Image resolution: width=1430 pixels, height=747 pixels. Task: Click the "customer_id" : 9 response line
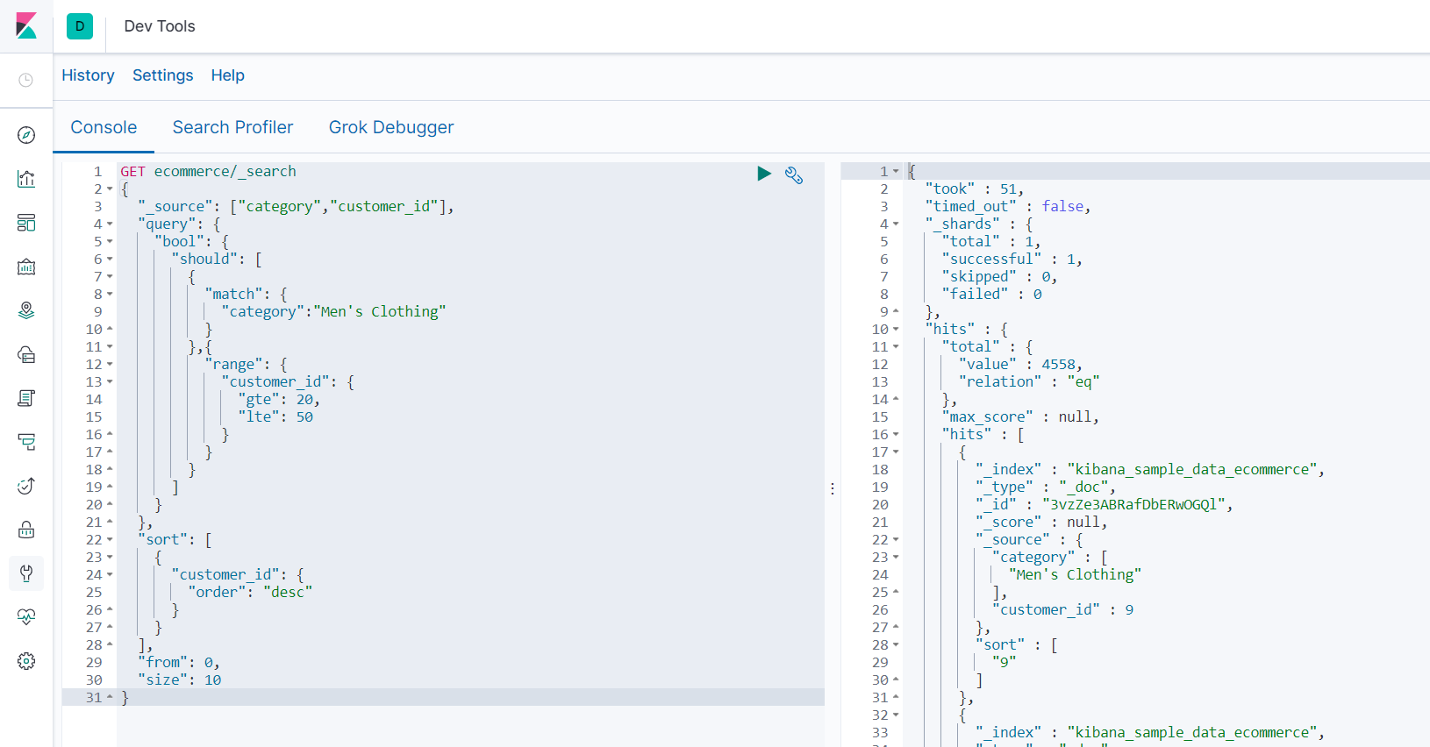(1063, 609)
